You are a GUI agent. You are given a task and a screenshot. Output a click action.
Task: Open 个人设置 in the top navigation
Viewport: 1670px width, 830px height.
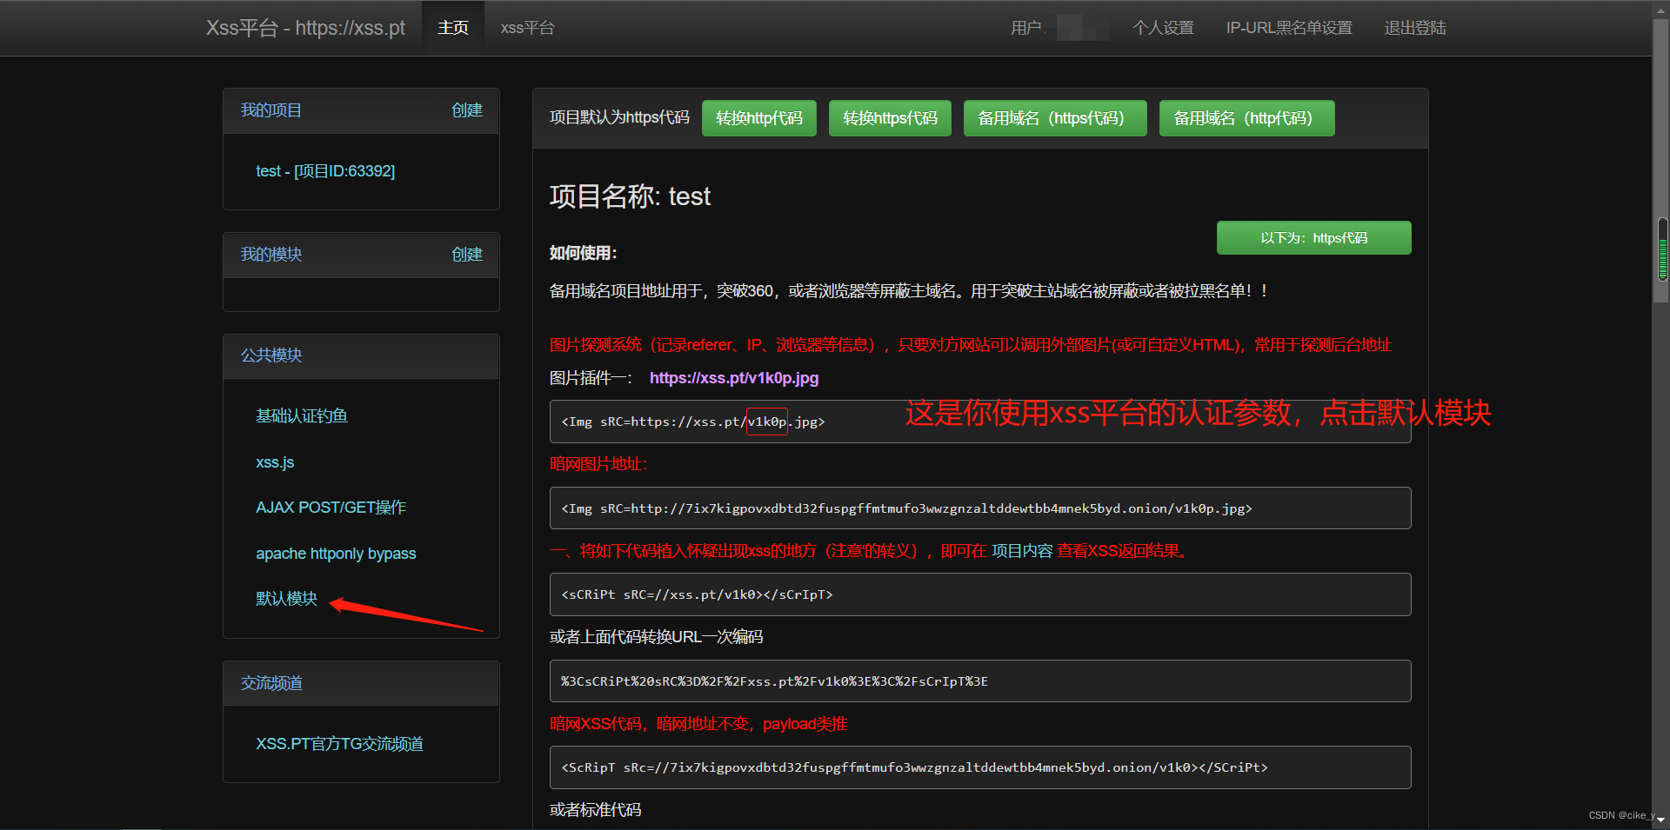coord(1163,28)
